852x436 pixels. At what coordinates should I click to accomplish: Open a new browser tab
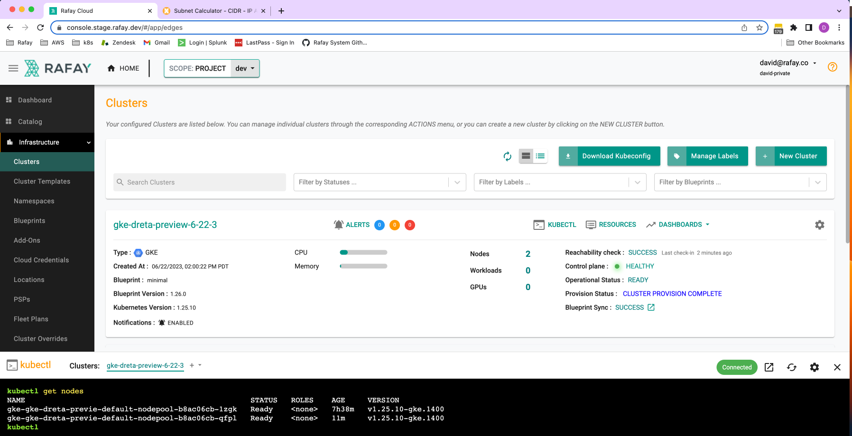[281, 11]
